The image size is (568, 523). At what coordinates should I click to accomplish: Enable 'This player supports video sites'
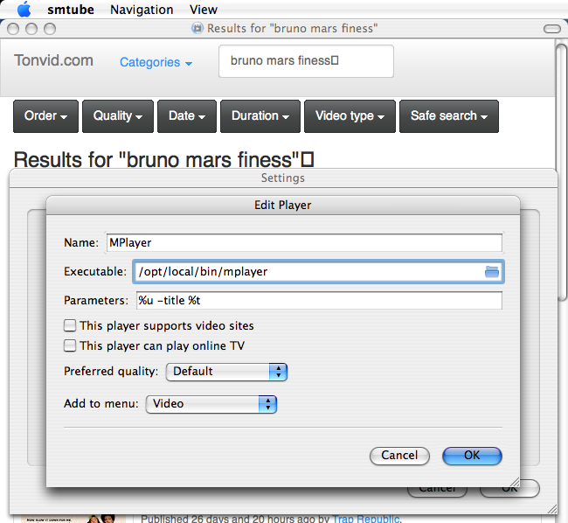(x=70, y=325)
